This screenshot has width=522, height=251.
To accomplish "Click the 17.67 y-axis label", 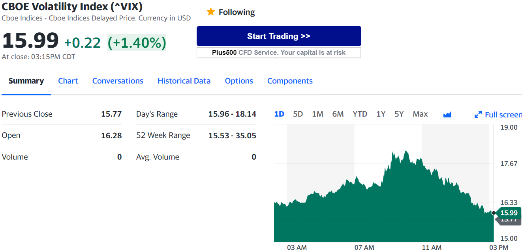I will (509, 164).
